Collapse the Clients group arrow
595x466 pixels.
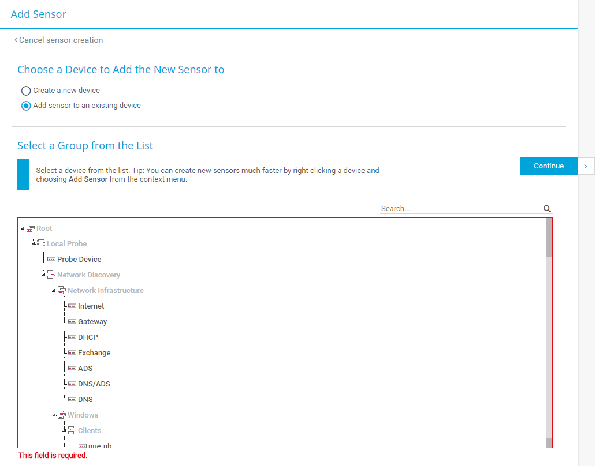pos(64,431)
